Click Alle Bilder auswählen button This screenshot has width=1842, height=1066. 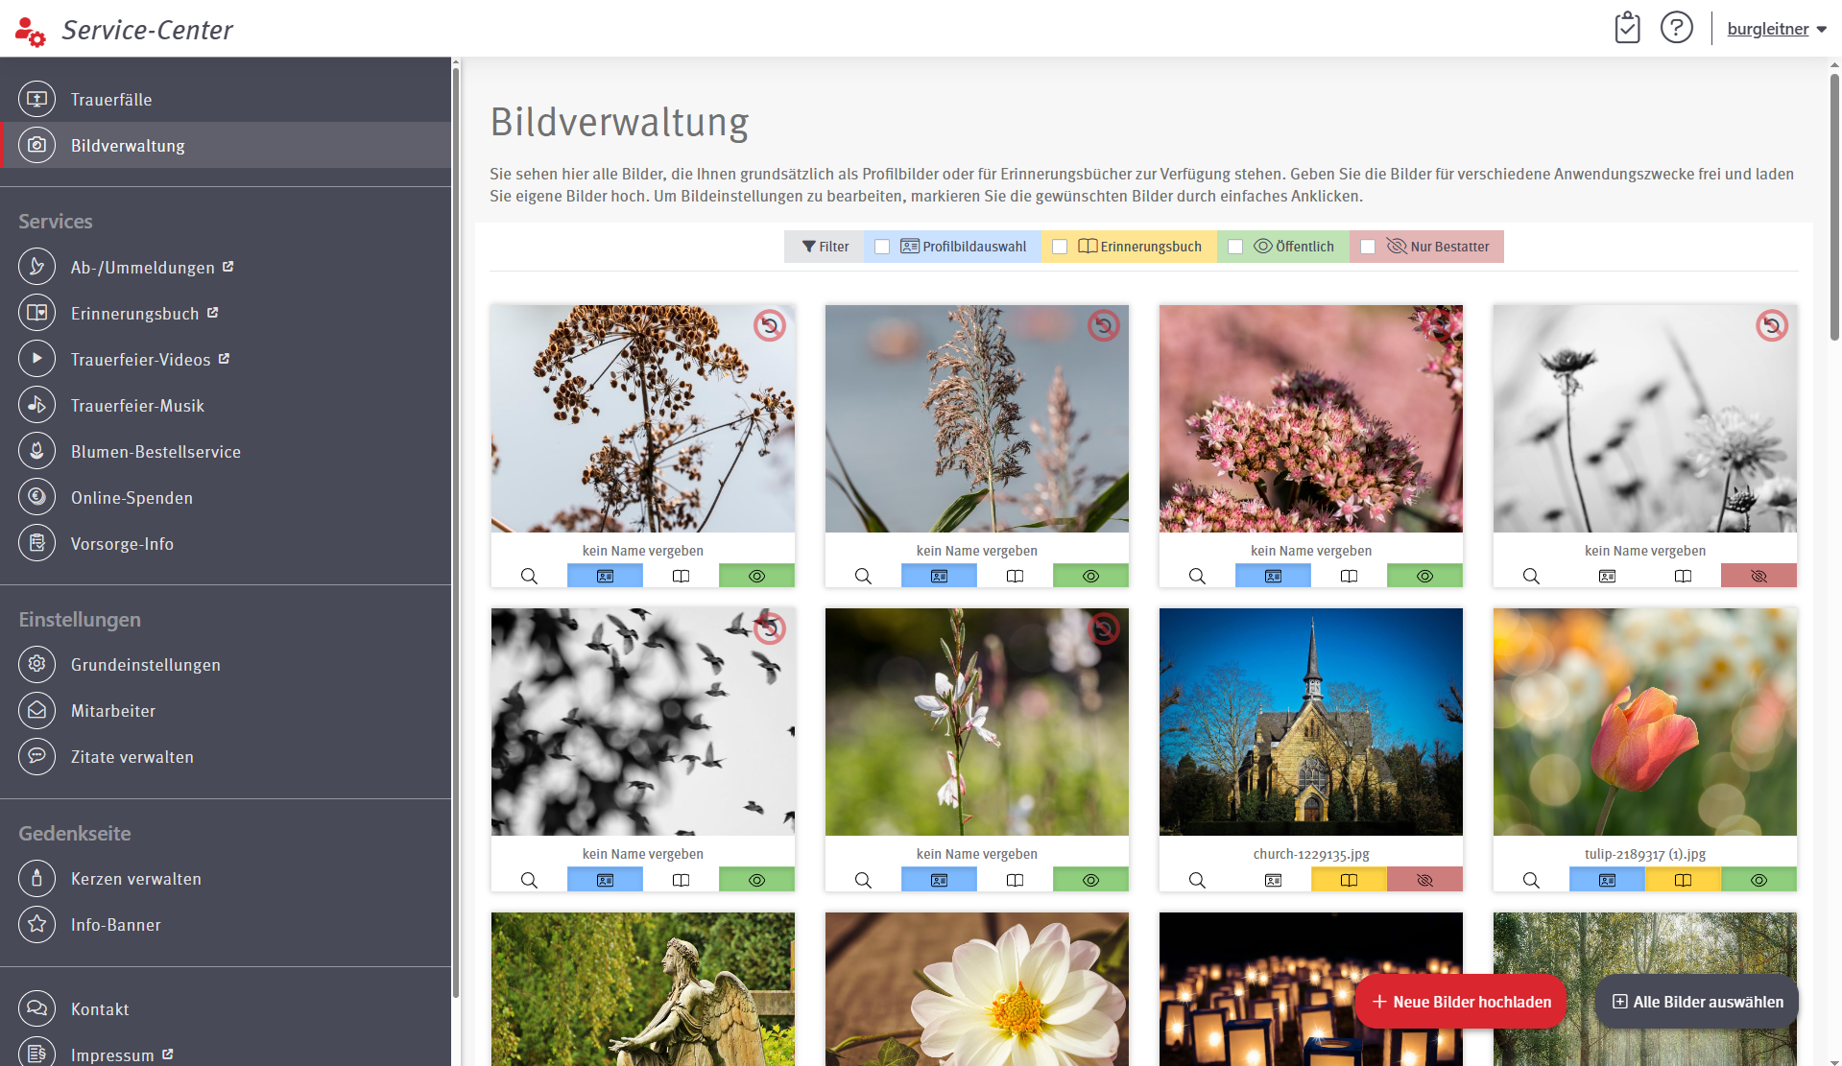click(x=1697, y=1002)
